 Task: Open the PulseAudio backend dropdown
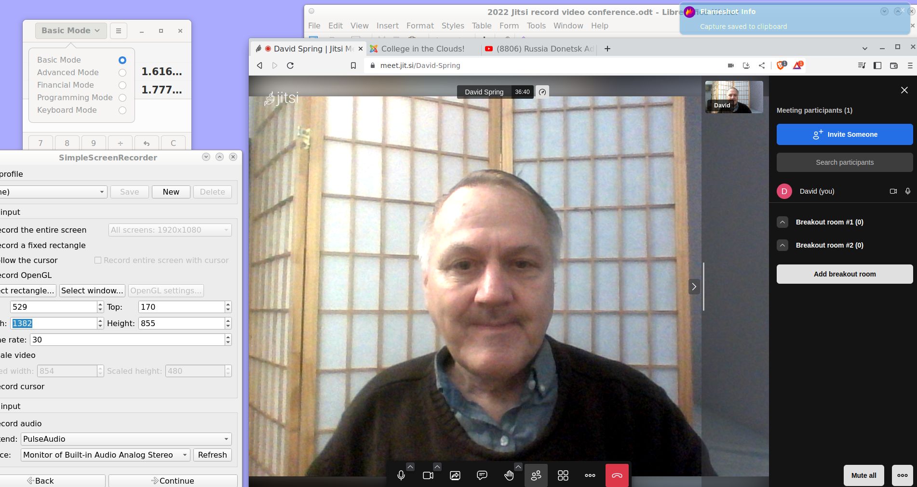coord(126,439)
